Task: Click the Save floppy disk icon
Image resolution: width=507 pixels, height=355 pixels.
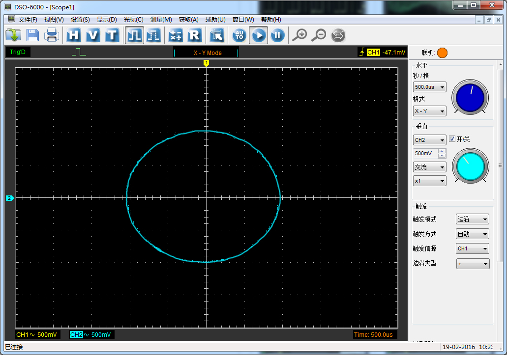Action: coord(32,35)
